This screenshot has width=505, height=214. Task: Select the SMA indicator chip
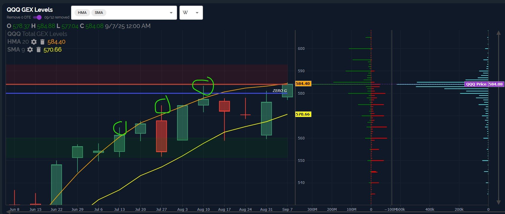point(99,13)
